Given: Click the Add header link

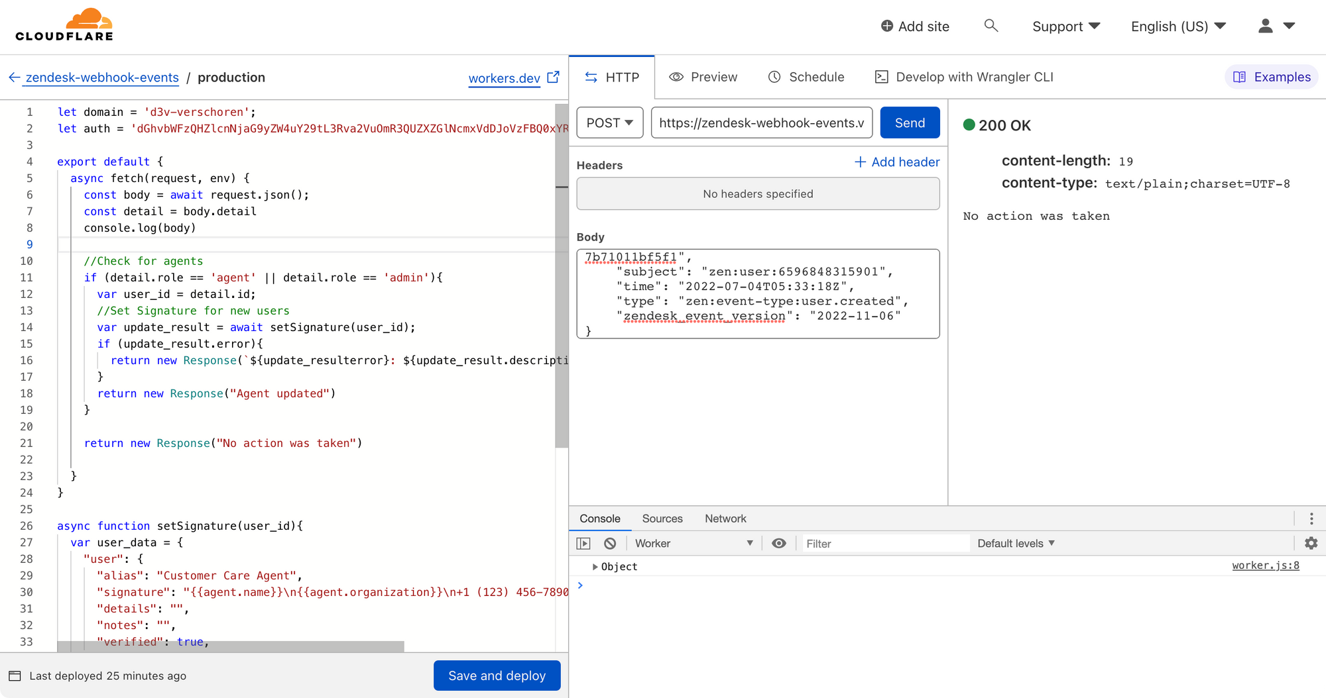Looking at the screenshot, I should (897, 162).
